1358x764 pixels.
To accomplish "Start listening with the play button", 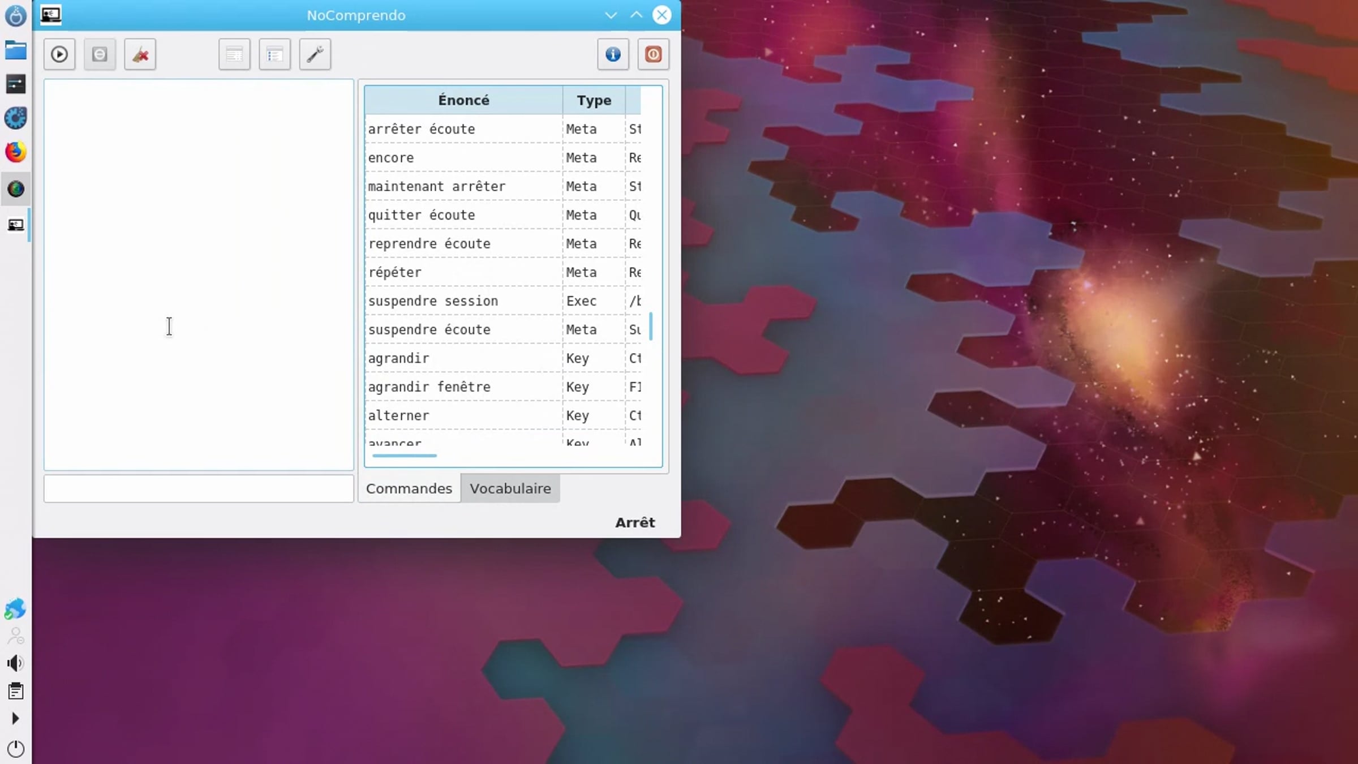I will (x=59, y=54).
